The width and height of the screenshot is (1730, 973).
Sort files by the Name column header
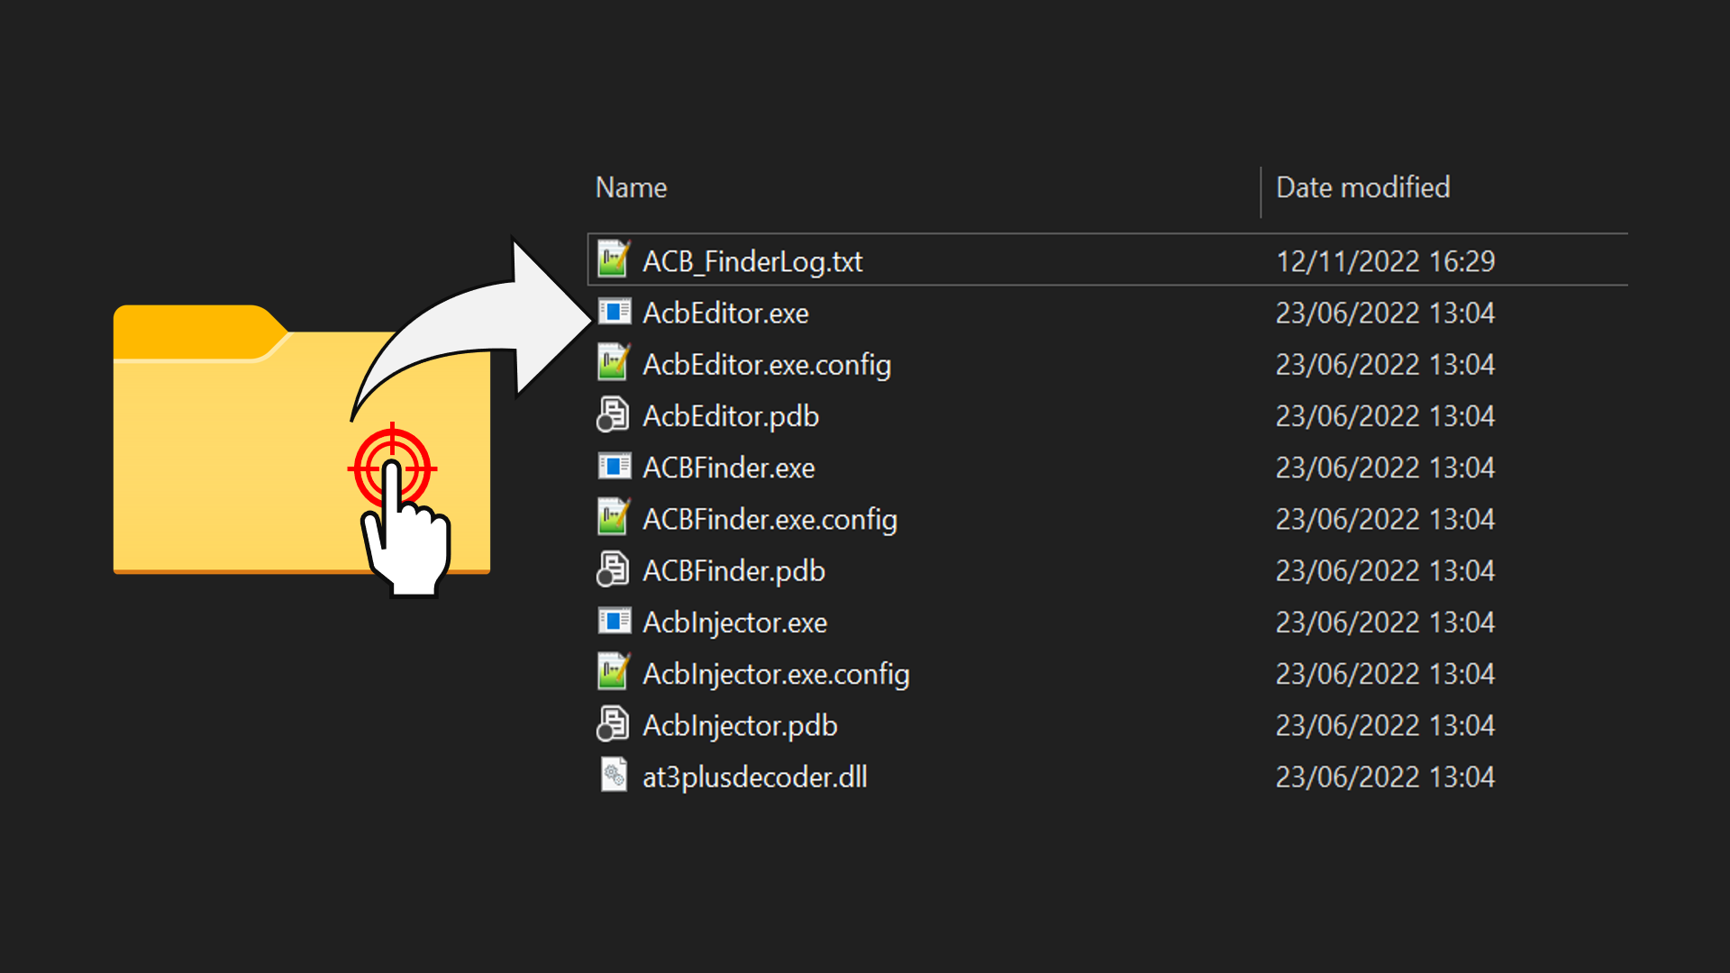coord(631,187)
